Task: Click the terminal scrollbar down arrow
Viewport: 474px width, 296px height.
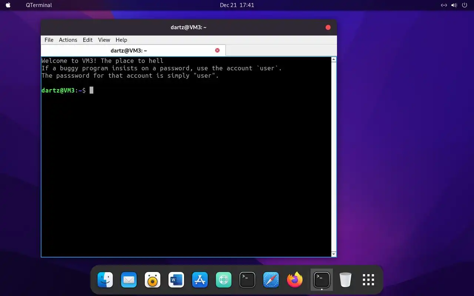Action: pyautogui.click(x=334, y=254)
